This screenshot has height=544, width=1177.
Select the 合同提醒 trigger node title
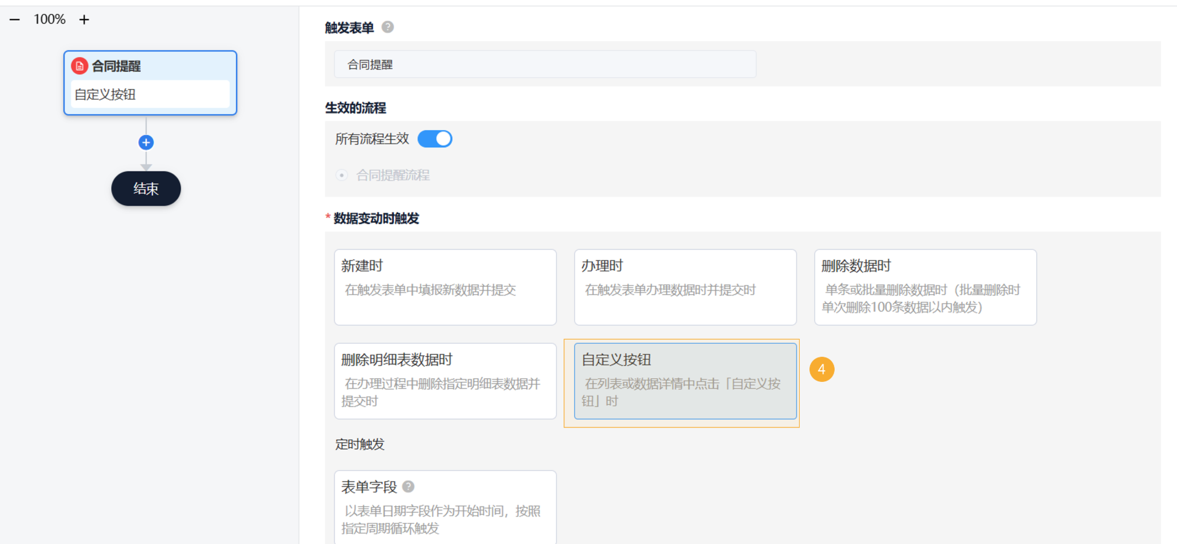116,66
